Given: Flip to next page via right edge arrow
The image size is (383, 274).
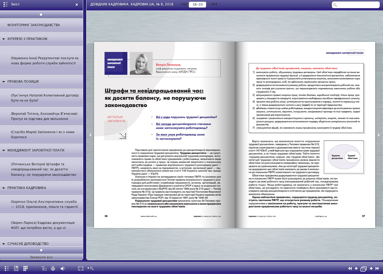Looking at the screenshot, I should (x=379, y=135).
